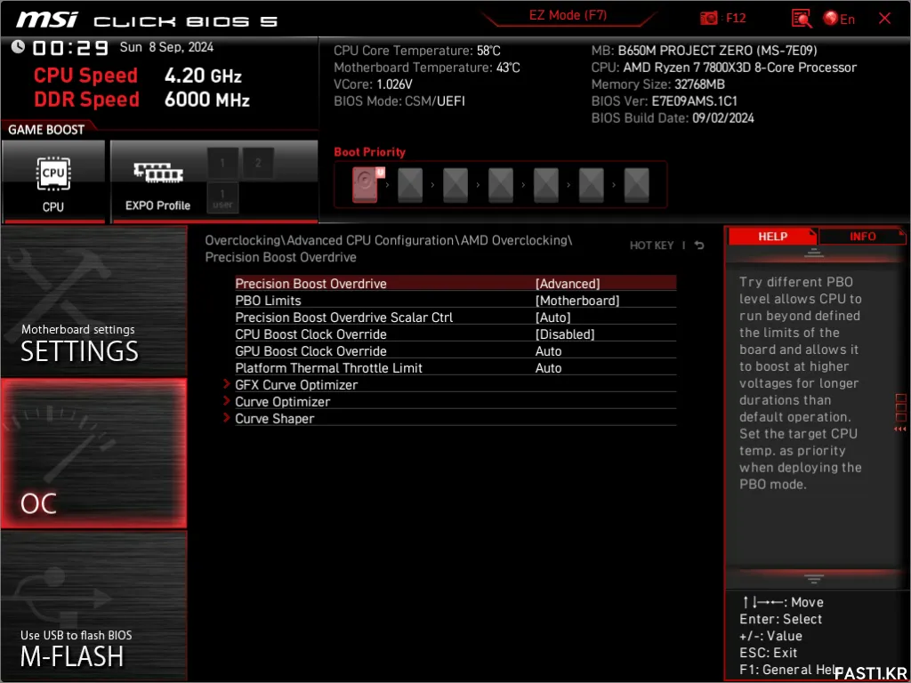
Task: Click the back arrow next to HOT KEY
Action: click(x=700, y=245)
